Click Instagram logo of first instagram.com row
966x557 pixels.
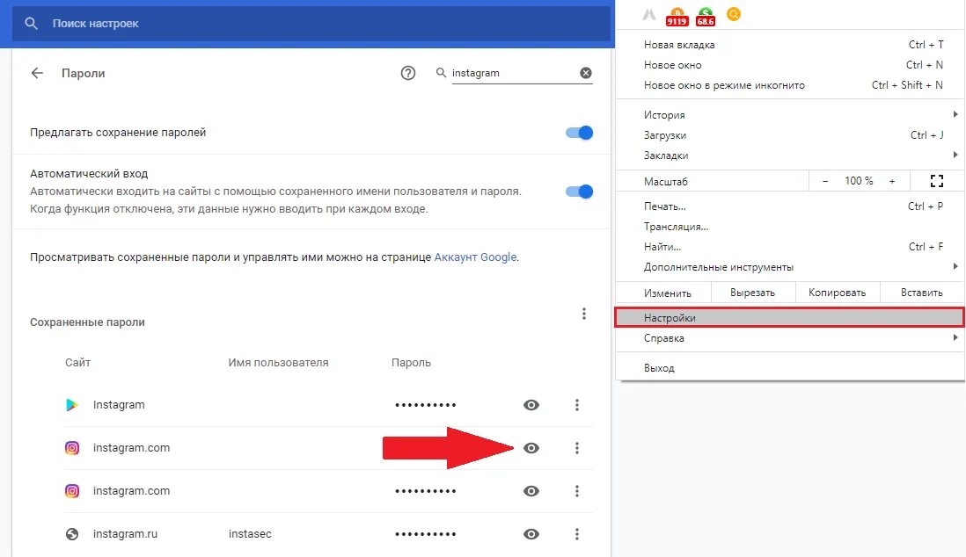tap(72, 448)
